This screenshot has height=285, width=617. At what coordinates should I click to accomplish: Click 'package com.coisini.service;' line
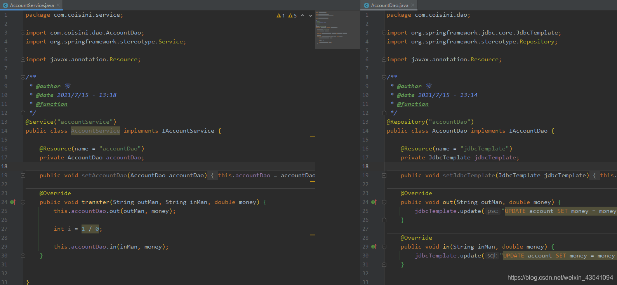(x=75, y=15)
